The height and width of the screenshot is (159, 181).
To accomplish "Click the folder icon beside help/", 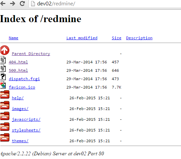I will 5,95.
